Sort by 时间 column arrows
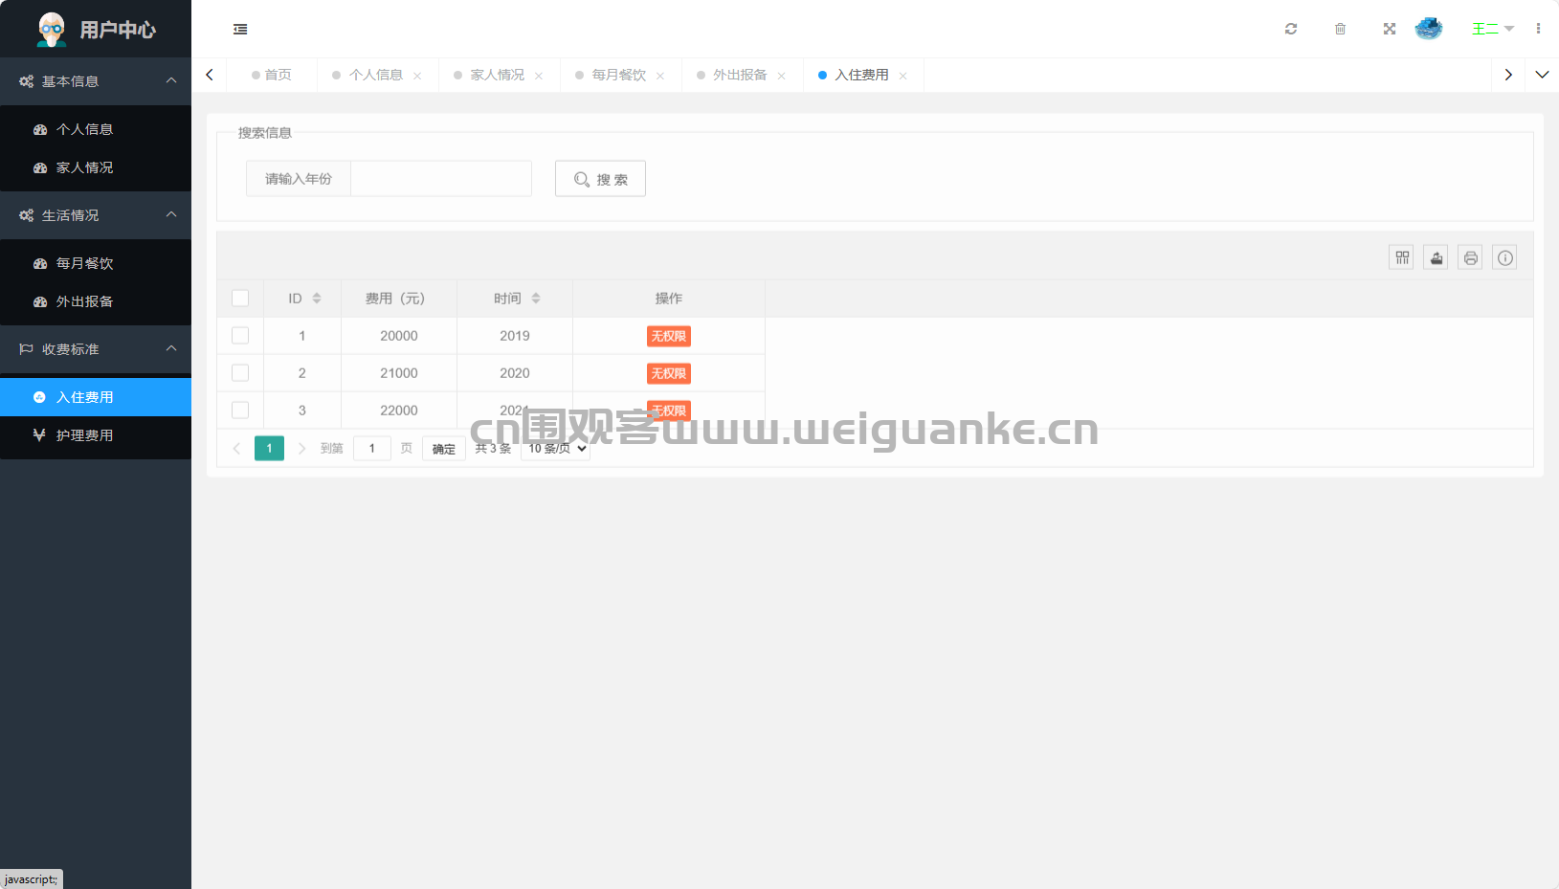This screenshot has width=1559, height=889. tap(536, 299)
